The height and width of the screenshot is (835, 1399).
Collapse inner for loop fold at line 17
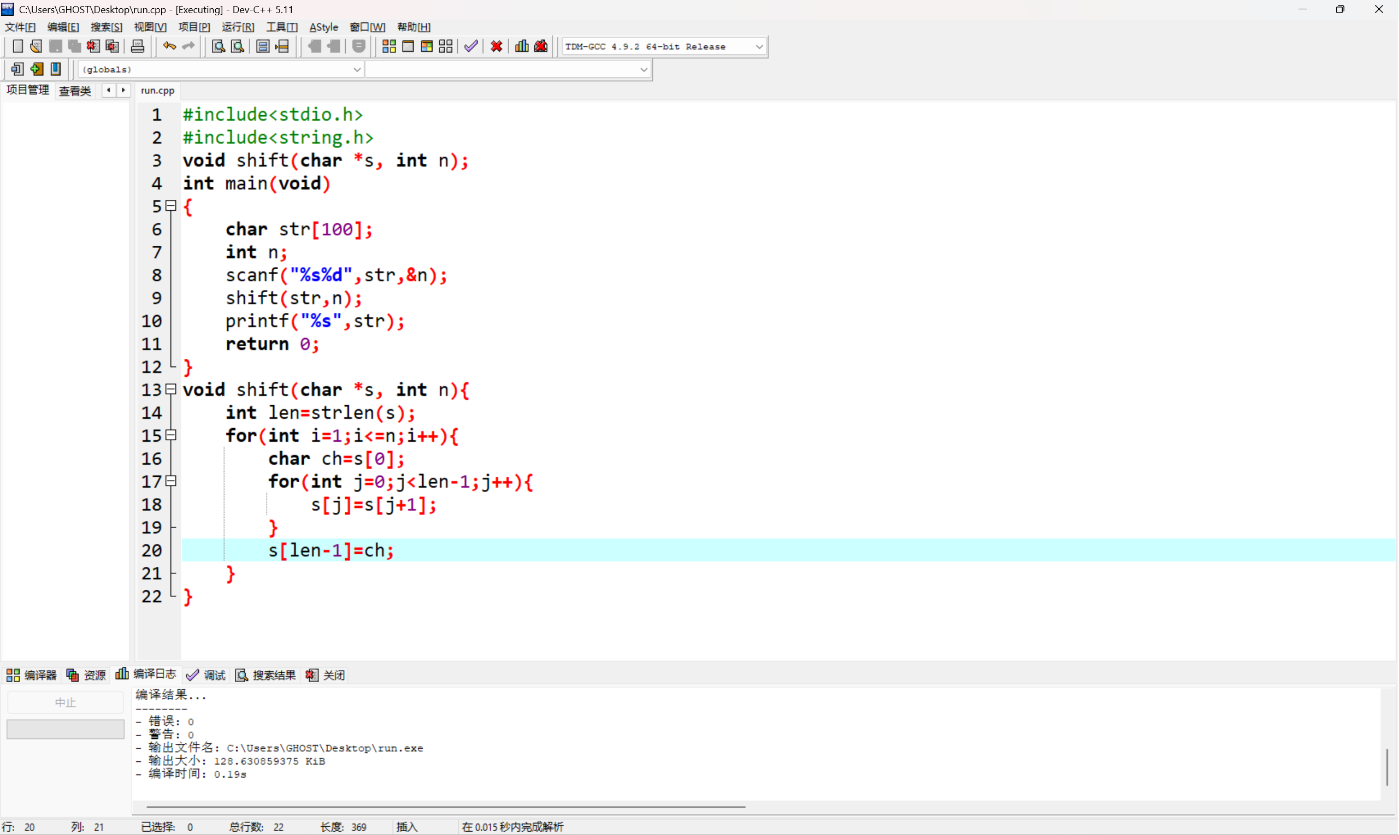pyautogui.click(x=171, y=481)
